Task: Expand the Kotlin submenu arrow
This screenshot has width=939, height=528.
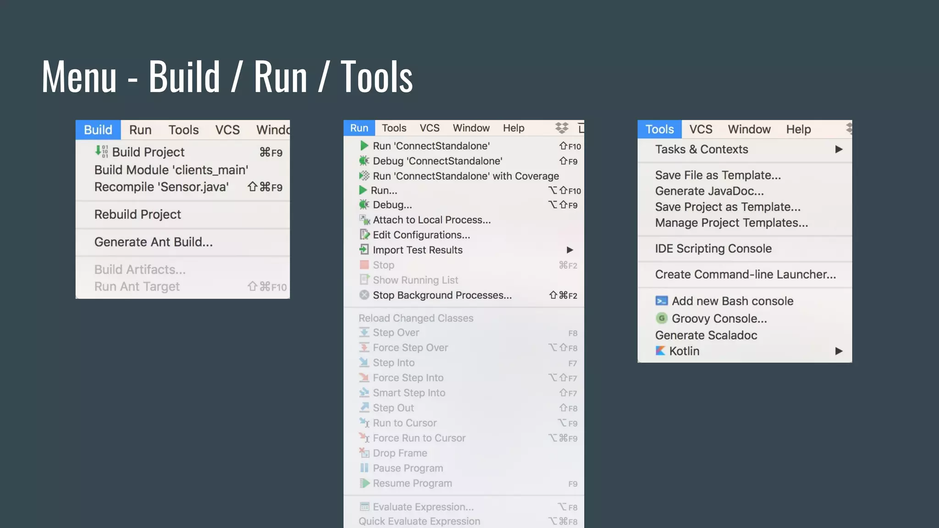Action: coord(839,351)
